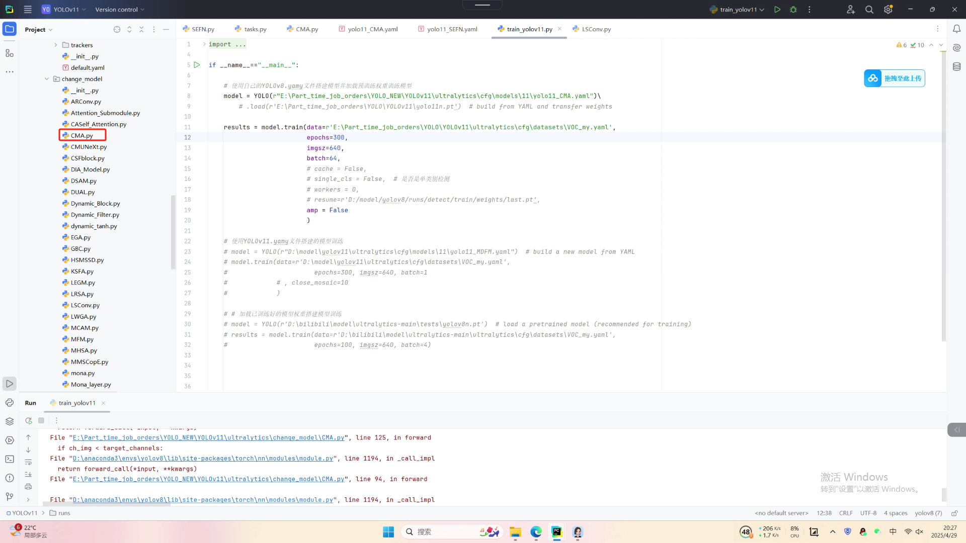Open CMA.py line 125 traceback link
This screenshot has width=966, height=543.
pyautogui.click(x=208, y=438)
